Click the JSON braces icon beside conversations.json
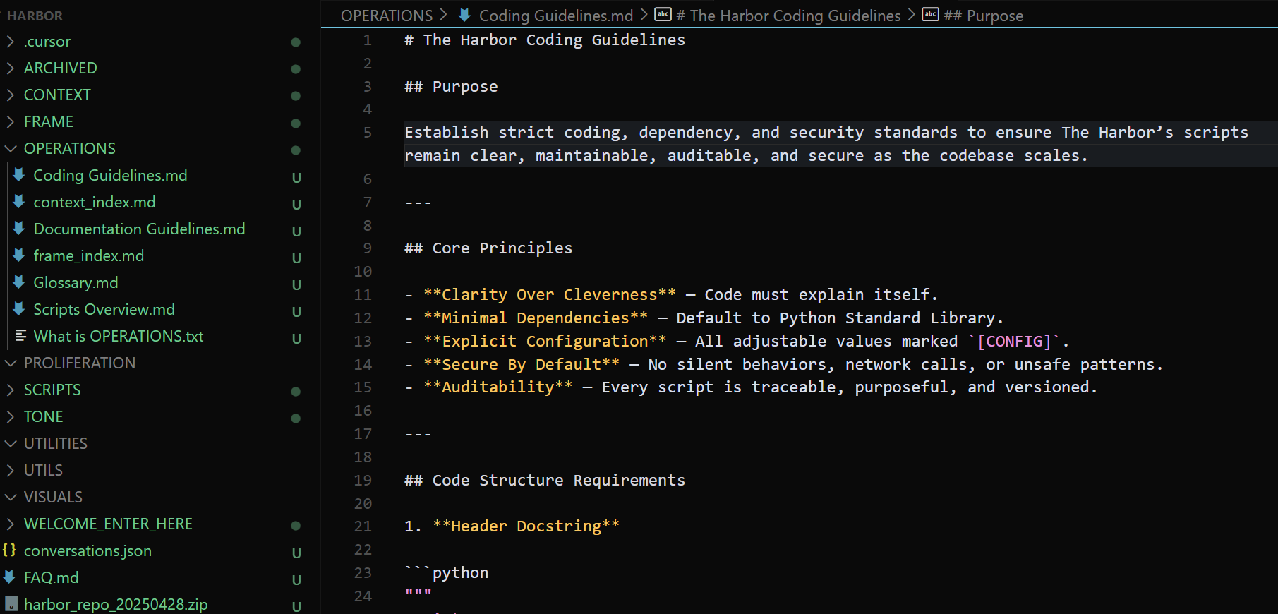Screen dimensions: 1278x614 [x=10, y=550]
